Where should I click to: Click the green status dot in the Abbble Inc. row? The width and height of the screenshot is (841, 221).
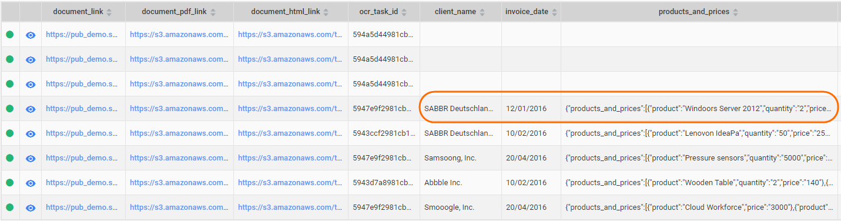click(x=9, y=183)
